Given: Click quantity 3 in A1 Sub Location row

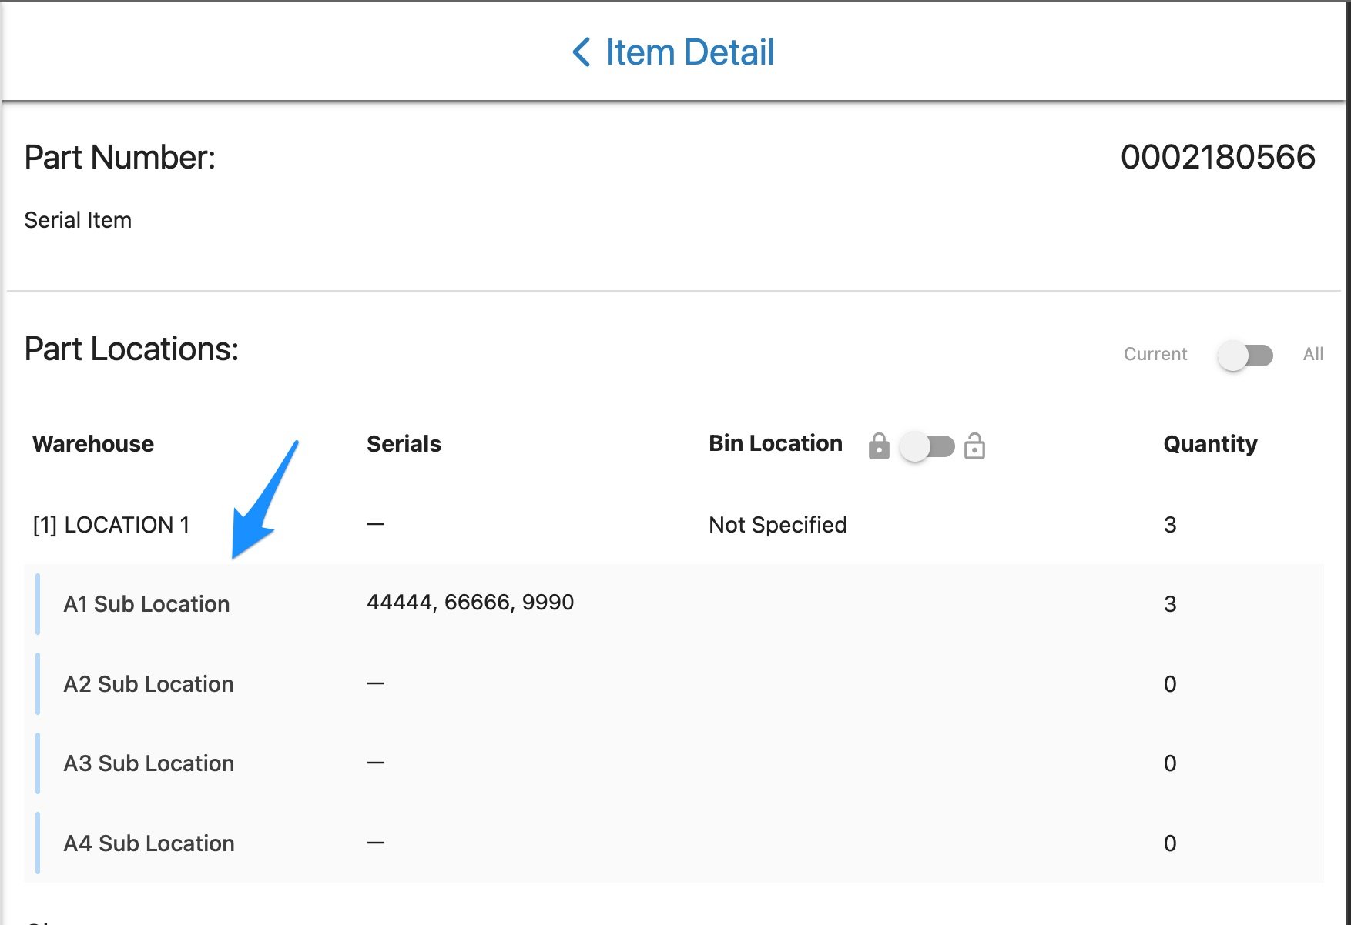Looking at the screenshot, I should pos(1170,604).
